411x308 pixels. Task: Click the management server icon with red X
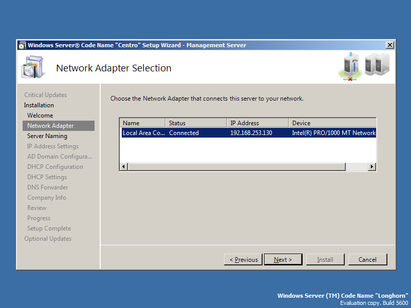click(350, 67)
